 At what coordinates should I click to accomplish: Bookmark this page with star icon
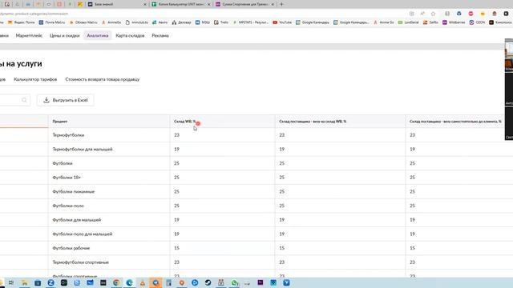(x=433, y=14)
